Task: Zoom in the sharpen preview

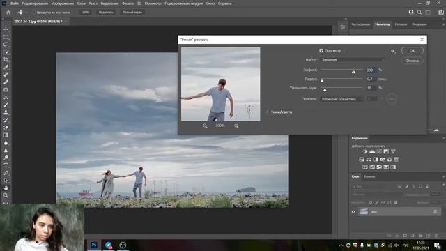Action: click(x=236, y=125)
